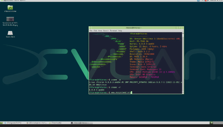
Task: Close the terminal window
Action: coord(183,28)
